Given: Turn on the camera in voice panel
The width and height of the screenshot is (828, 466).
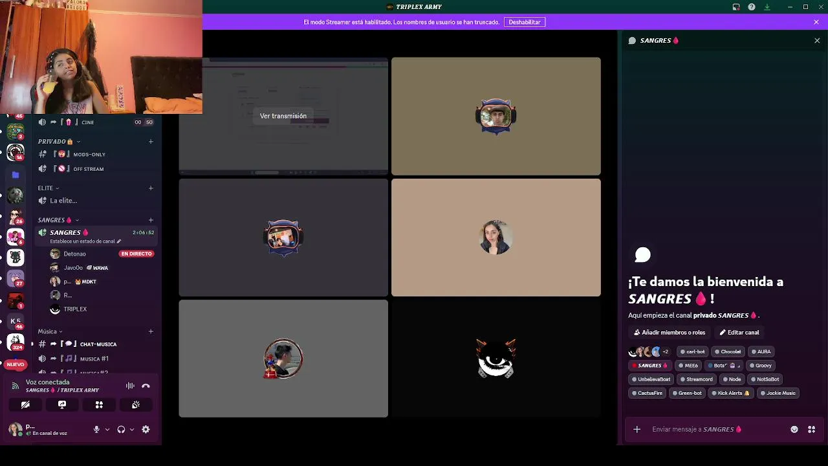Looking at the screenshot, I should 25,405.
